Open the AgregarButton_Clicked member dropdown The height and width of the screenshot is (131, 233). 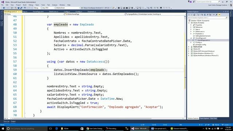(x=155, y=14)
